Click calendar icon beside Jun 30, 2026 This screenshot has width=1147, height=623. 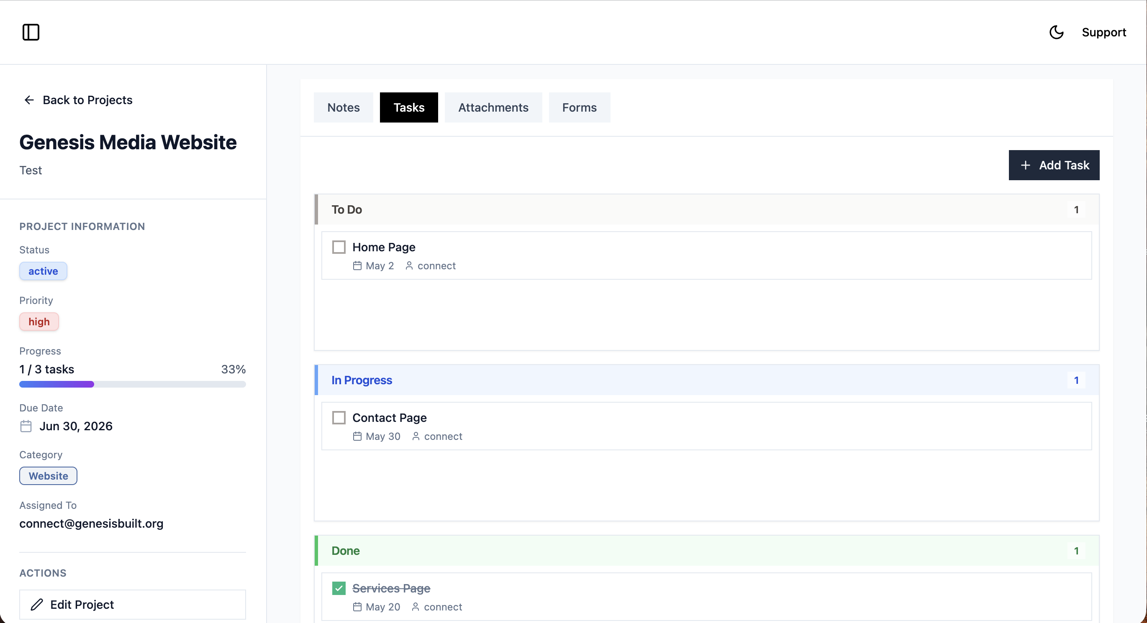[x=26, y=426]
